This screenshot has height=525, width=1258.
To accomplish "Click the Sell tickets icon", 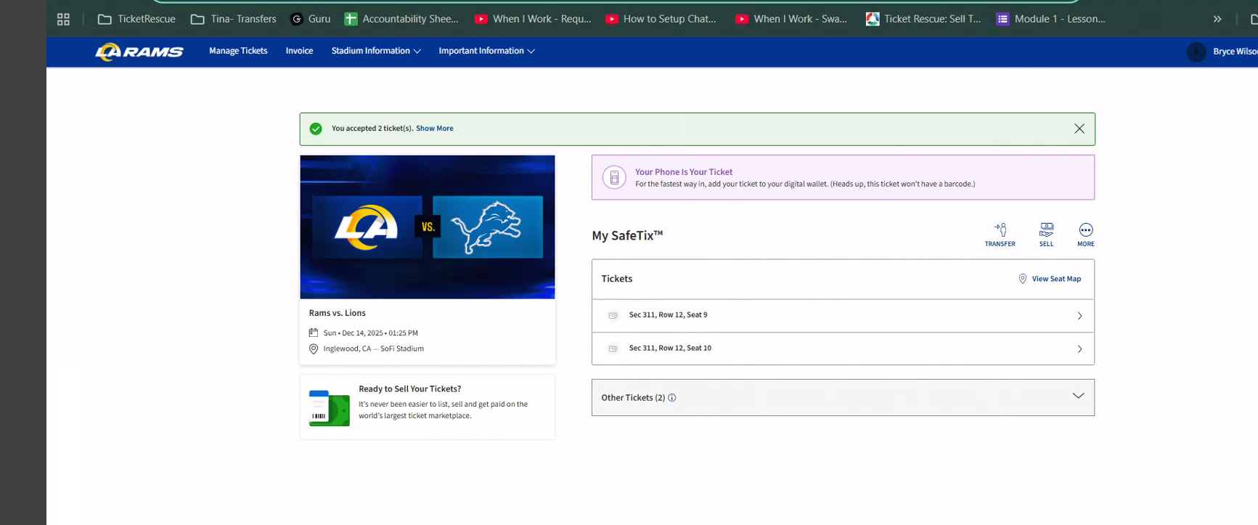I will pyautogui.click(x=1046, y=235).
